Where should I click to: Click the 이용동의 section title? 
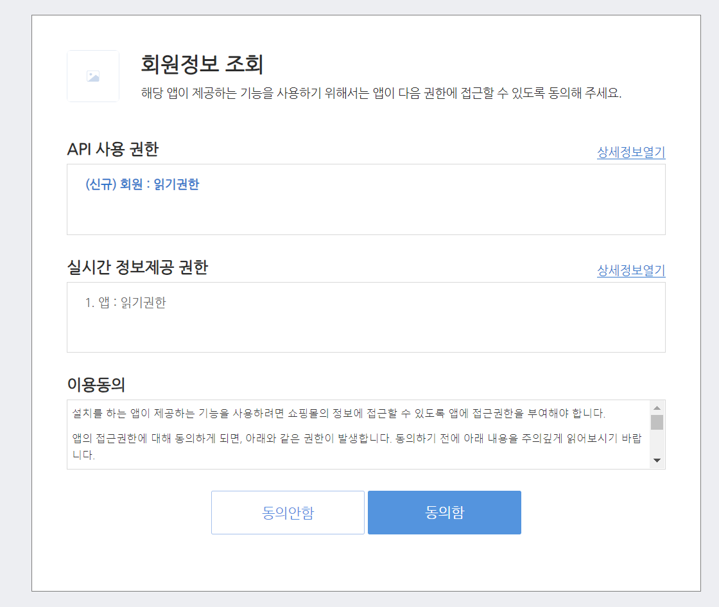pos(96,385)
